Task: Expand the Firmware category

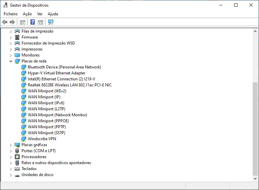Action: pos(11,38)
